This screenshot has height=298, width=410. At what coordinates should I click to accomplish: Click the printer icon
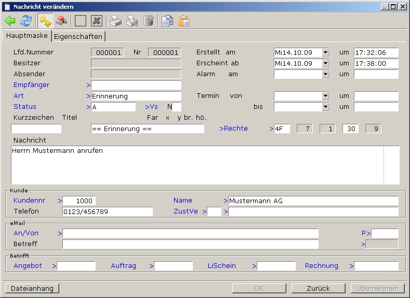tap(115, 21)
